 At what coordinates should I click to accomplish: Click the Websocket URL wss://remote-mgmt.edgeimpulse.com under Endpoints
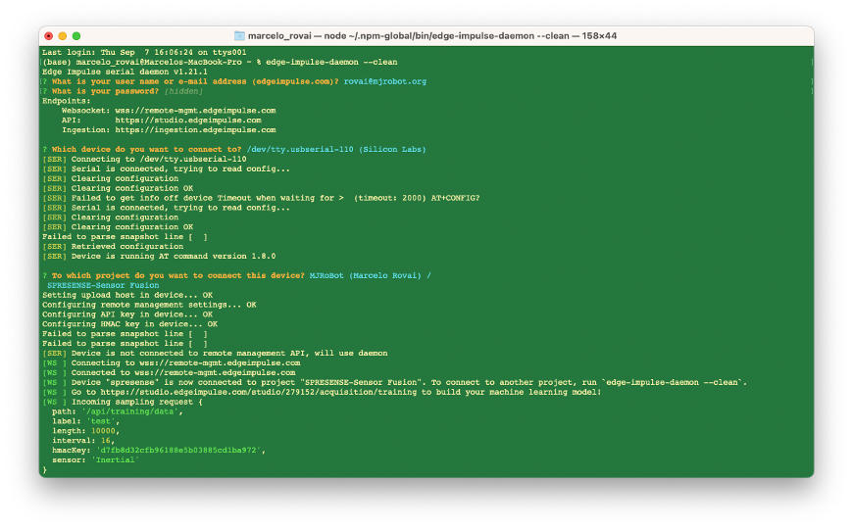(195, 111)
